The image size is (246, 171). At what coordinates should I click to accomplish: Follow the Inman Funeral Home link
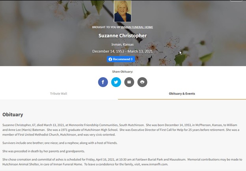137,27
